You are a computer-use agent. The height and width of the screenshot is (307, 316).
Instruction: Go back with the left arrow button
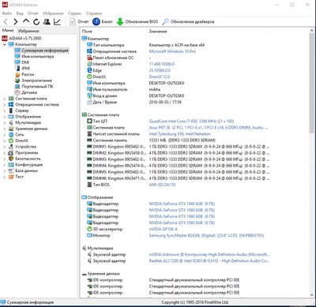click(x=6, y=21)
